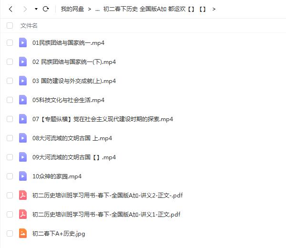Expand the first breadcrumb chevron after 我的网盘
The image size is (286, 248).
coord(90,9)
